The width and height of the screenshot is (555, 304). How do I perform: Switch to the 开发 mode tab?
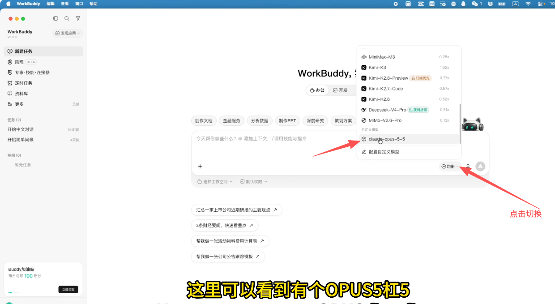click(x=340, y=90)
